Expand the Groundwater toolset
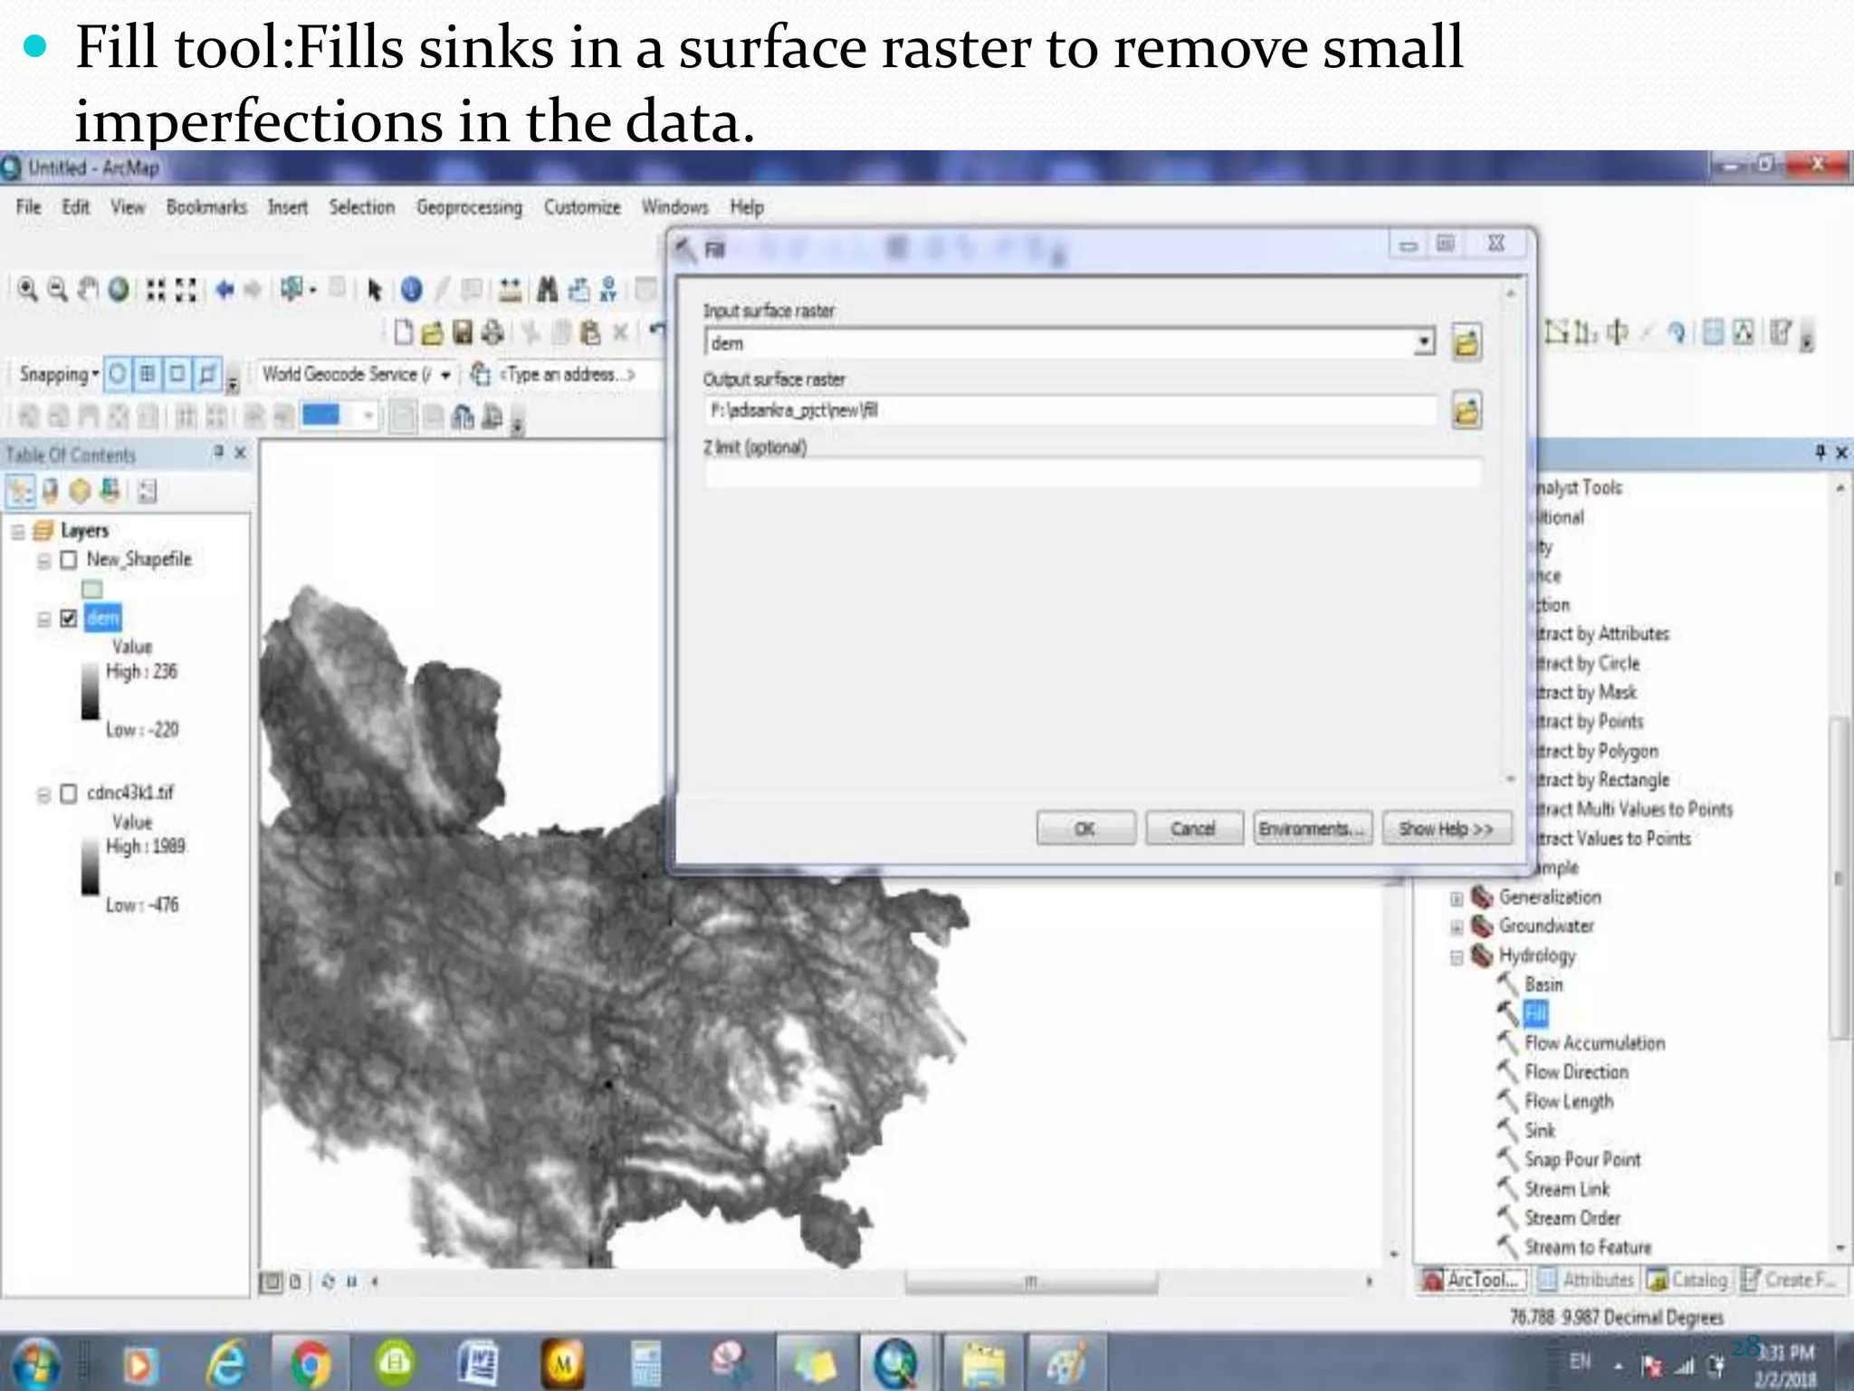 pyautogui.click(x=1457, y=927)
